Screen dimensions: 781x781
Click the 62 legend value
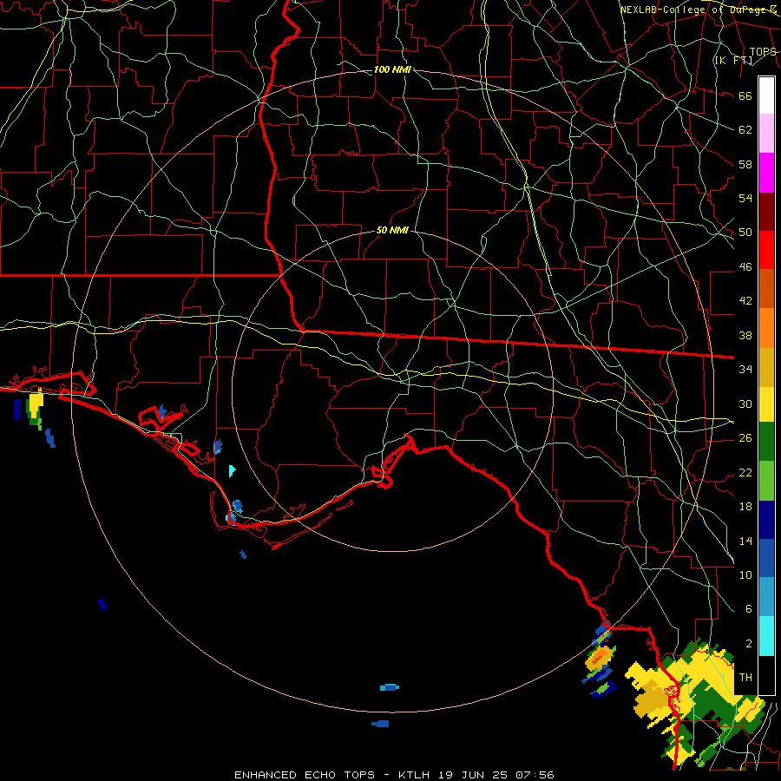pyautogui.click(x=745, y=130)
